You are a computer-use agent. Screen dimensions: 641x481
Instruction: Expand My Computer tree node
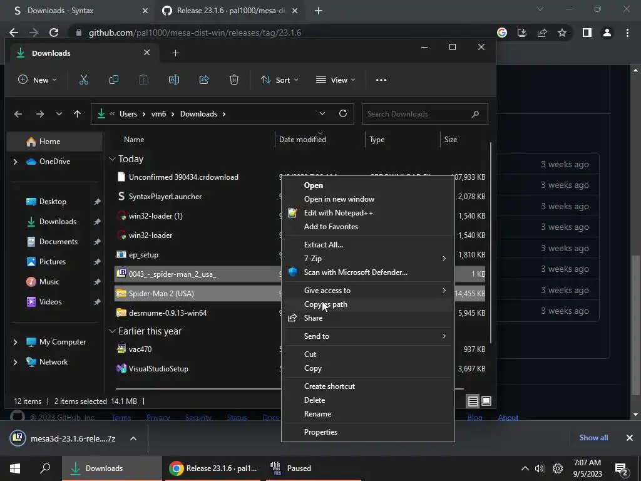15,342
